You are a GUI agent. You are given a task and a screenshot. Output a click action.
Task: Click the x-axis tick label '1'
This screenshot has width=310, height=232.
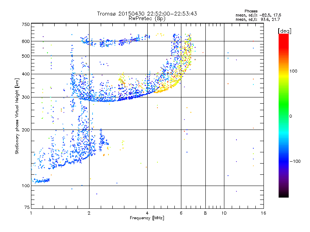[x=31, y=213]
